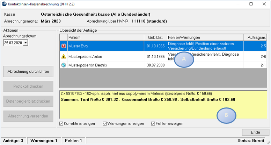Click the Abrechnung versenden button

coord(28,116)
